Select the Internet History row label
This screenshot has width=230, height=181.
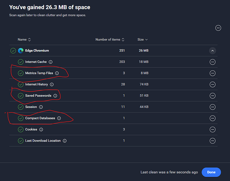pos(36,85)
